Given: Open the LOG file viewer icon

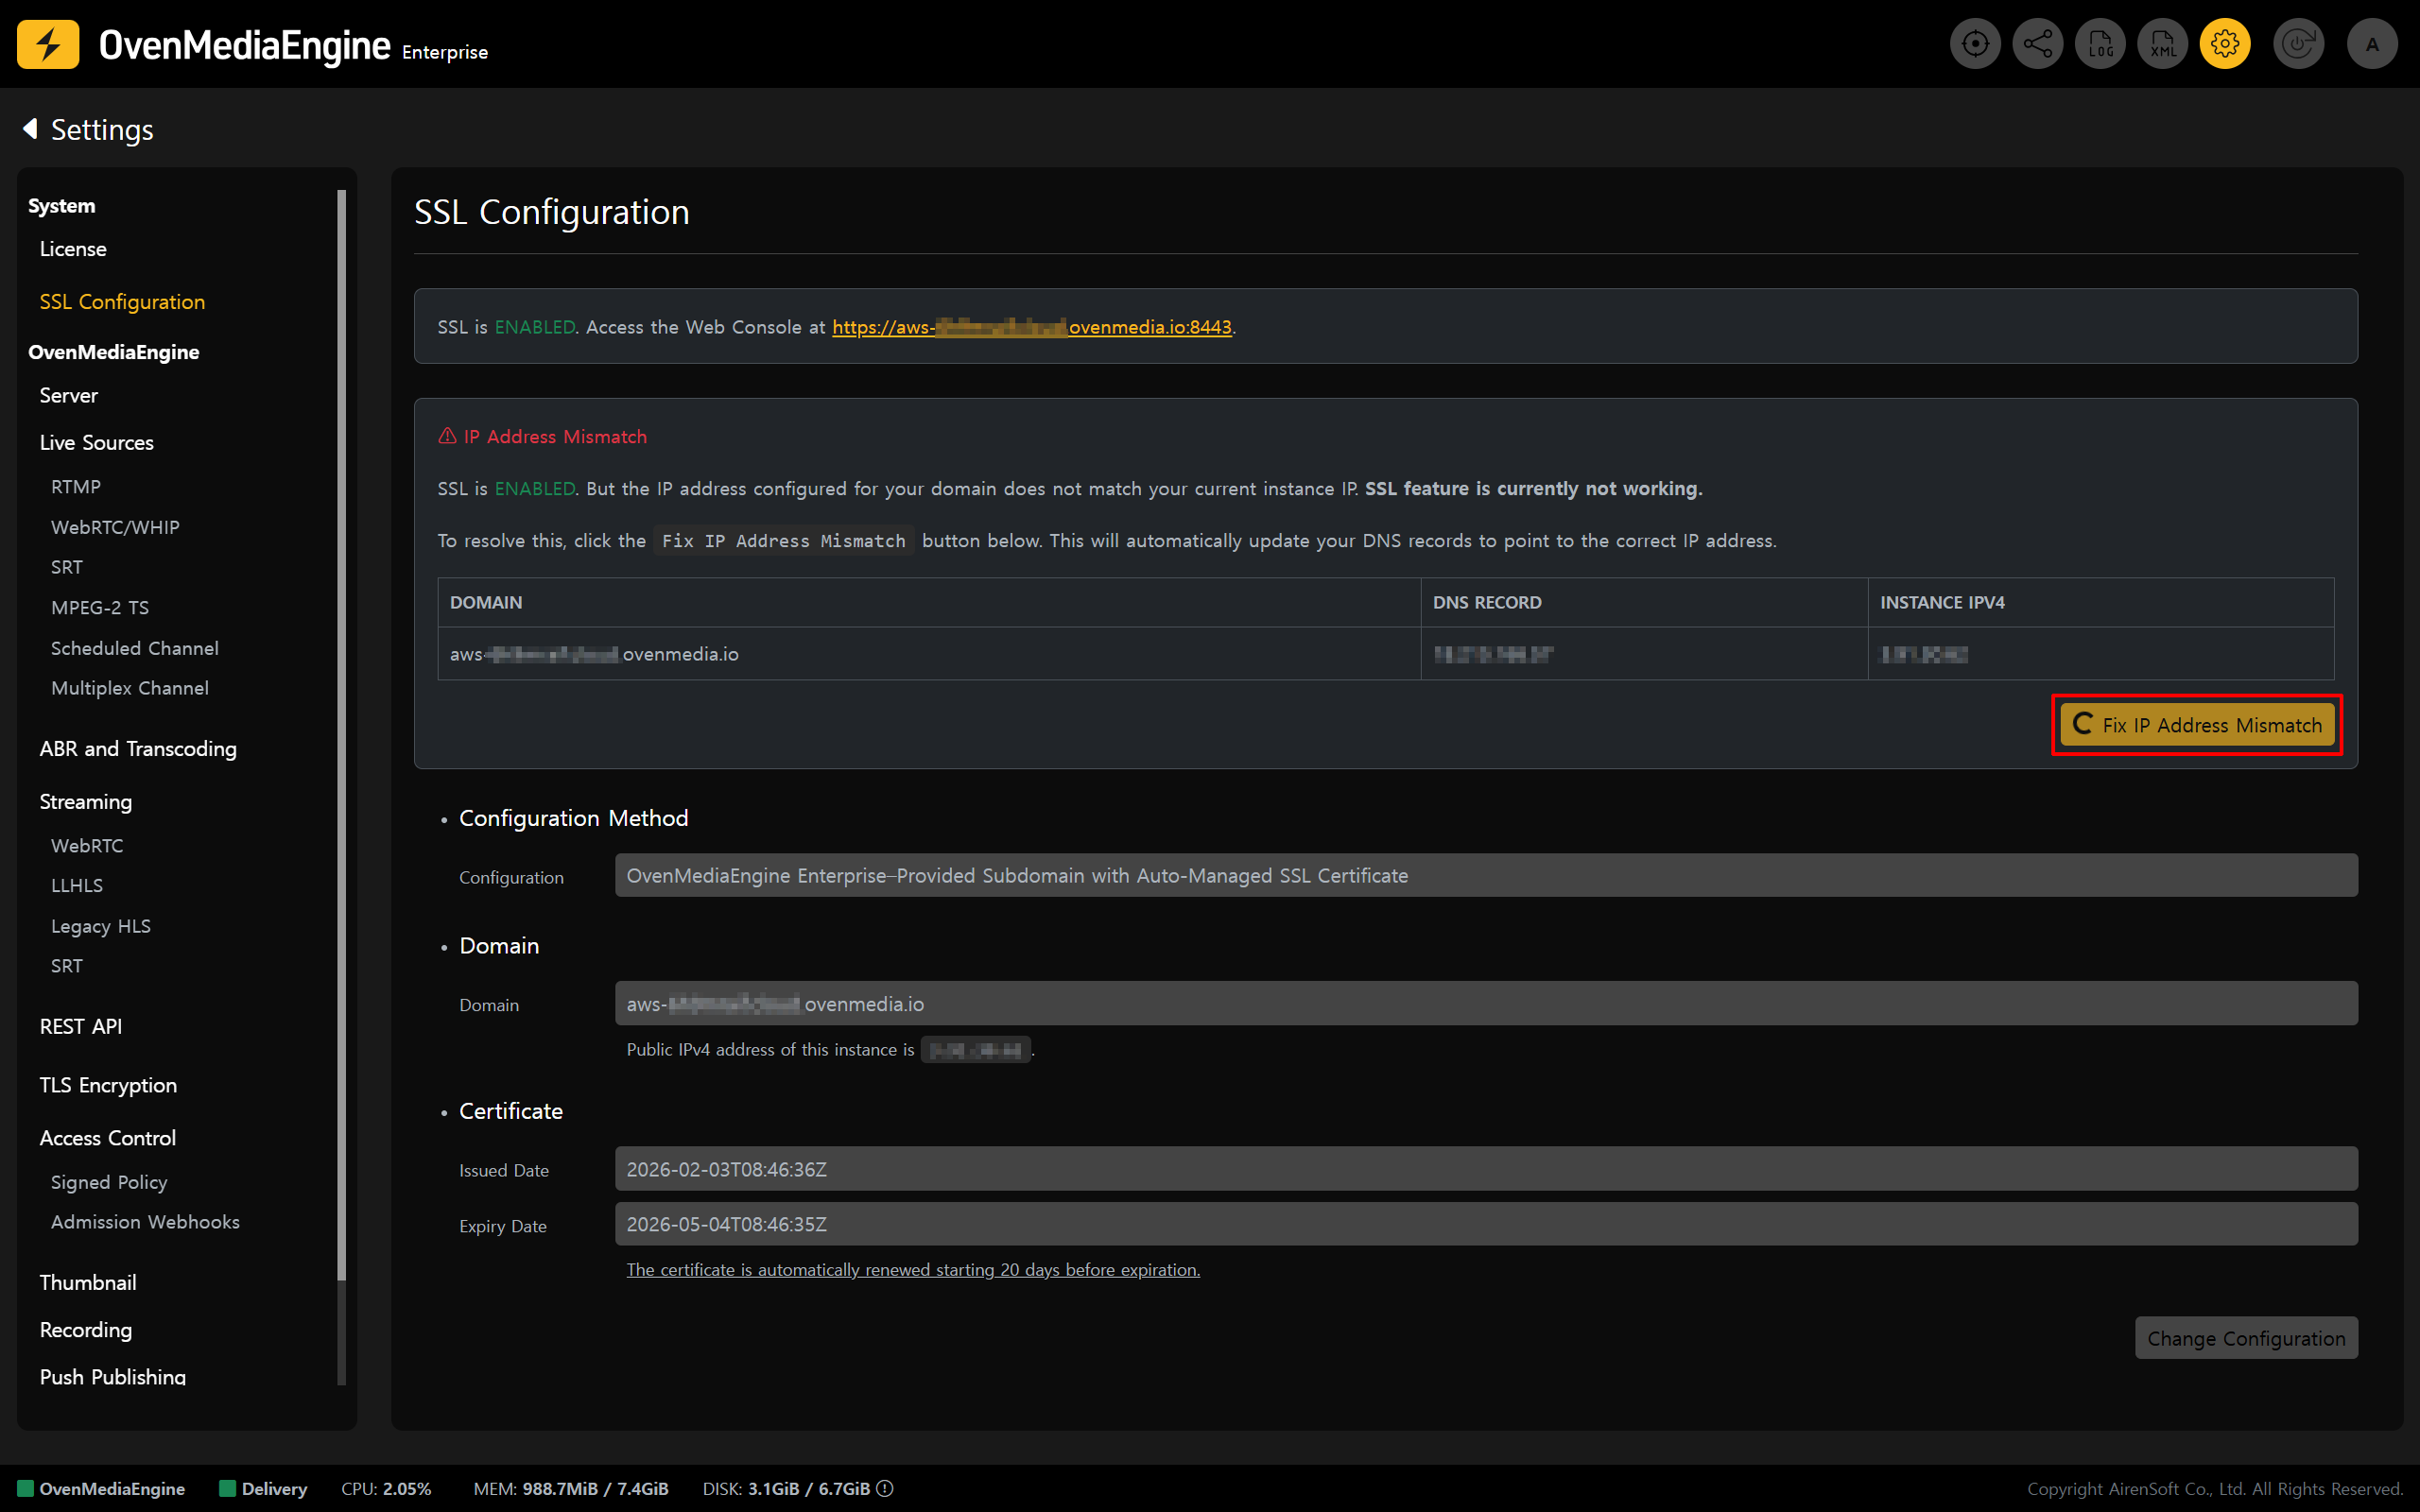Looking at the screenshot, I should pyautogui.click(x=2100, y=44).
